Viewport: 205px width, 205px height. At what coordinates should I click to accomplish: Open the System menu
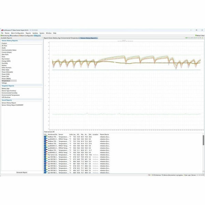coord(42,33)
